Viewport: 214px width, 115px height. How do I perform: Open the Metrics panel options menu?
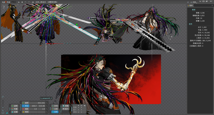click(212, 6)
